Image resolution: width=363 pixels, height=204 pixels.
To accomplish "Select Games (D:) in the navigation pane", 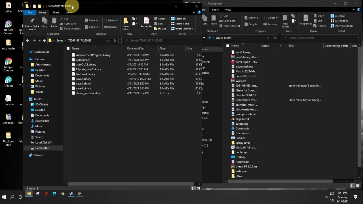I will pyautogui.click(x=42, y=148).
